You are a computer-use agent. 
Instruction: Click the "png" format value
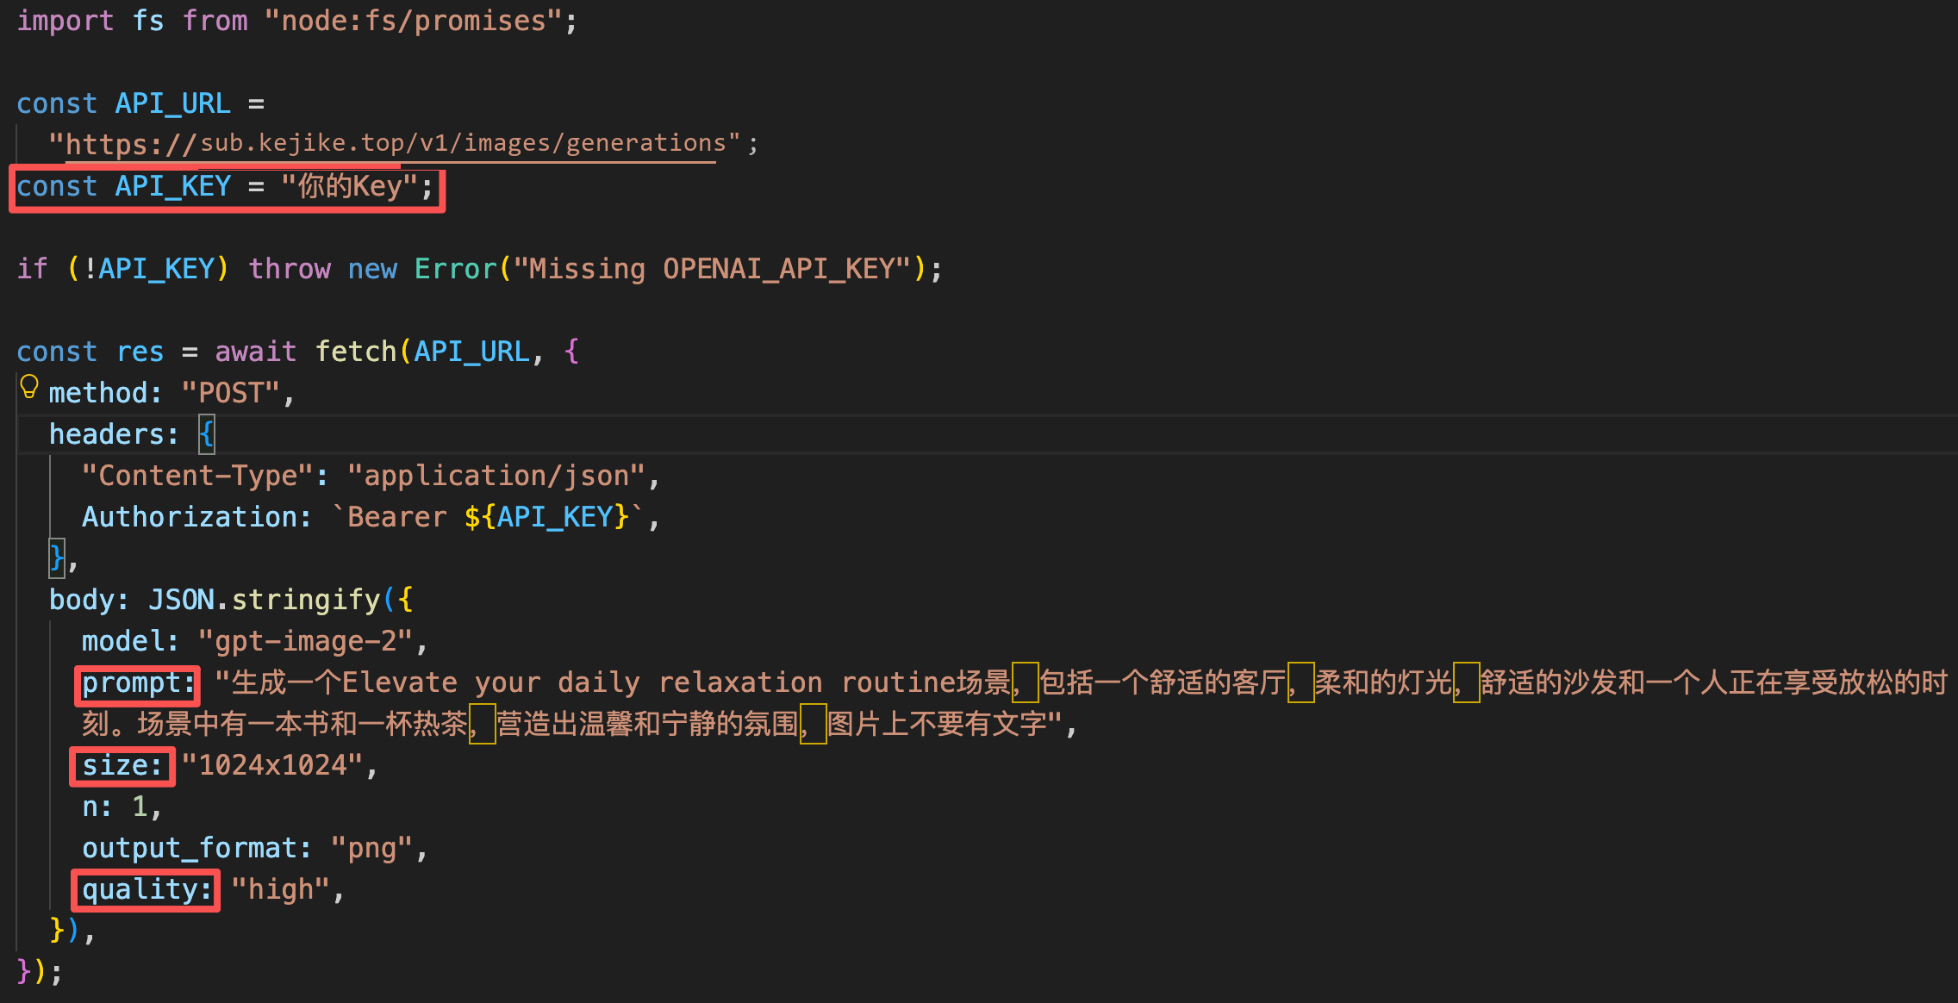click(x=372, y=848)
